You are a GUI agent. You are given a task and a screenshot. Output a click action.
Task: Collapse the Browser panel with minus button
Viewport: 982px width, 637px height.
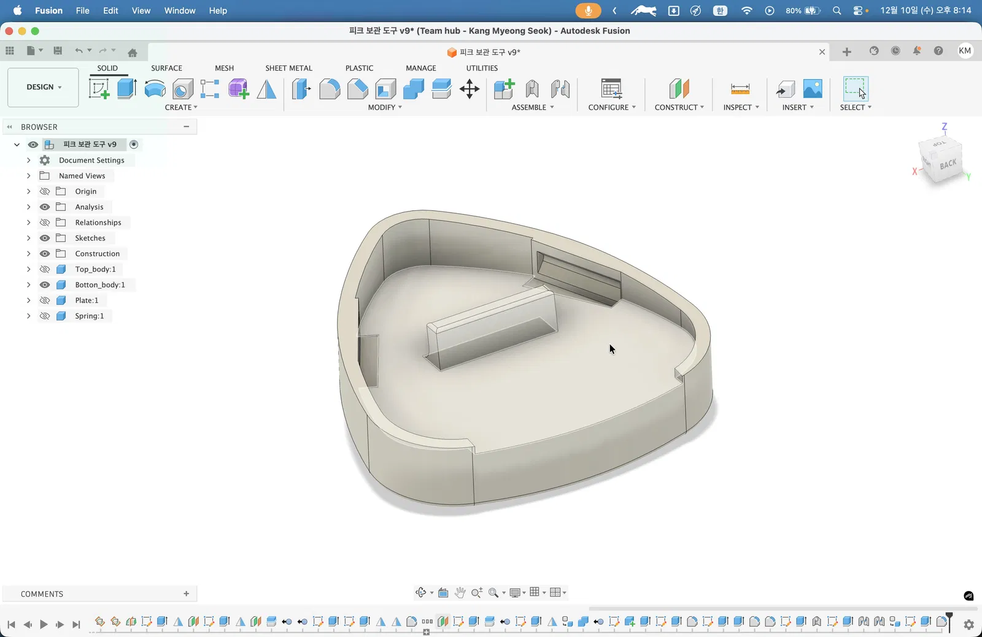click(186, 127)
